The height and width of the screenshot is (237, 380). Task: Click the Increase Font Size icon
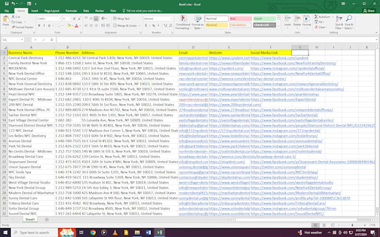pos(75,18)
